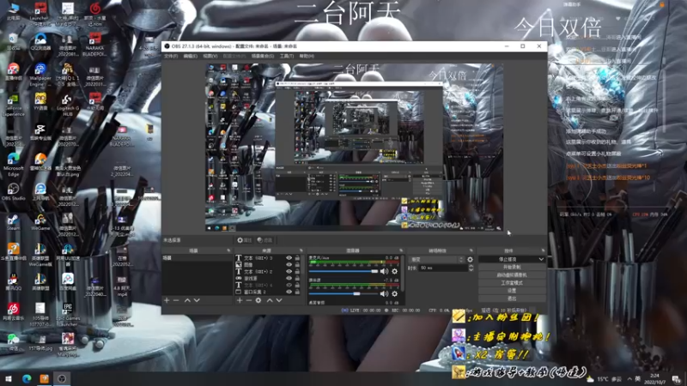Pop out the Controls dock panel
Viewport: 687px width, 386px height.
(543, 250)
